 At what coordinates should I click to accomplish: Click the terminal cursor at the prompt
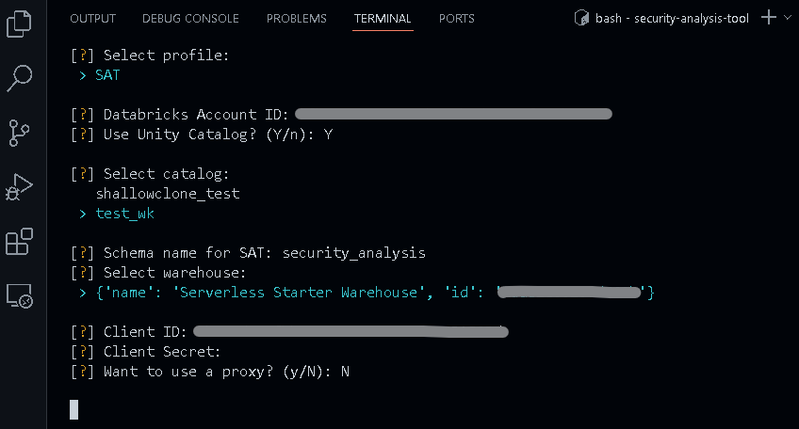click(x=74, y=409)
